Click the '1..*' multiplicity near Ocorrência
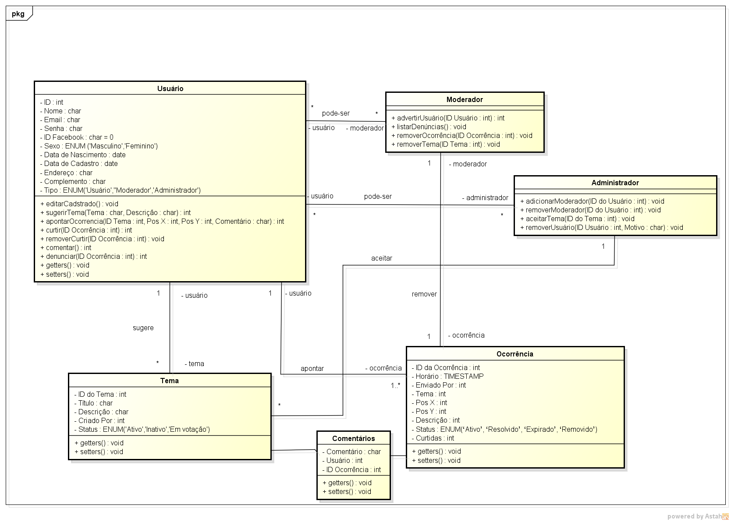This screenshot has height=522, width=731. pyautogui.click(x=395, y=386)
